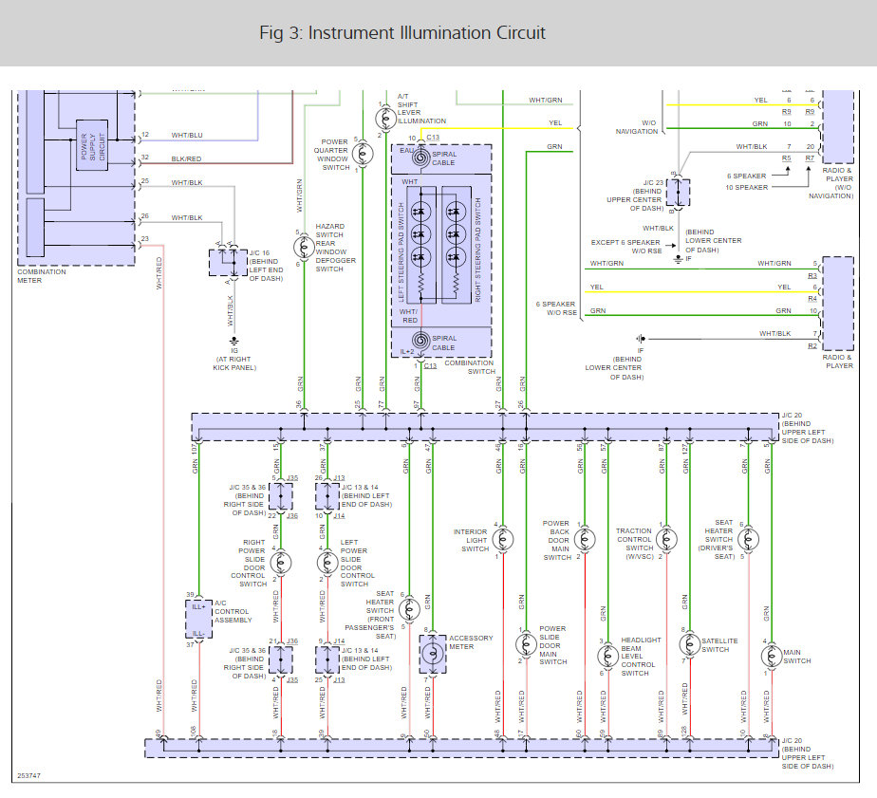The height and width of the screenshot is (798, 877).
Task: Click the IG ground symbol
Action: (x=233, y=340)
